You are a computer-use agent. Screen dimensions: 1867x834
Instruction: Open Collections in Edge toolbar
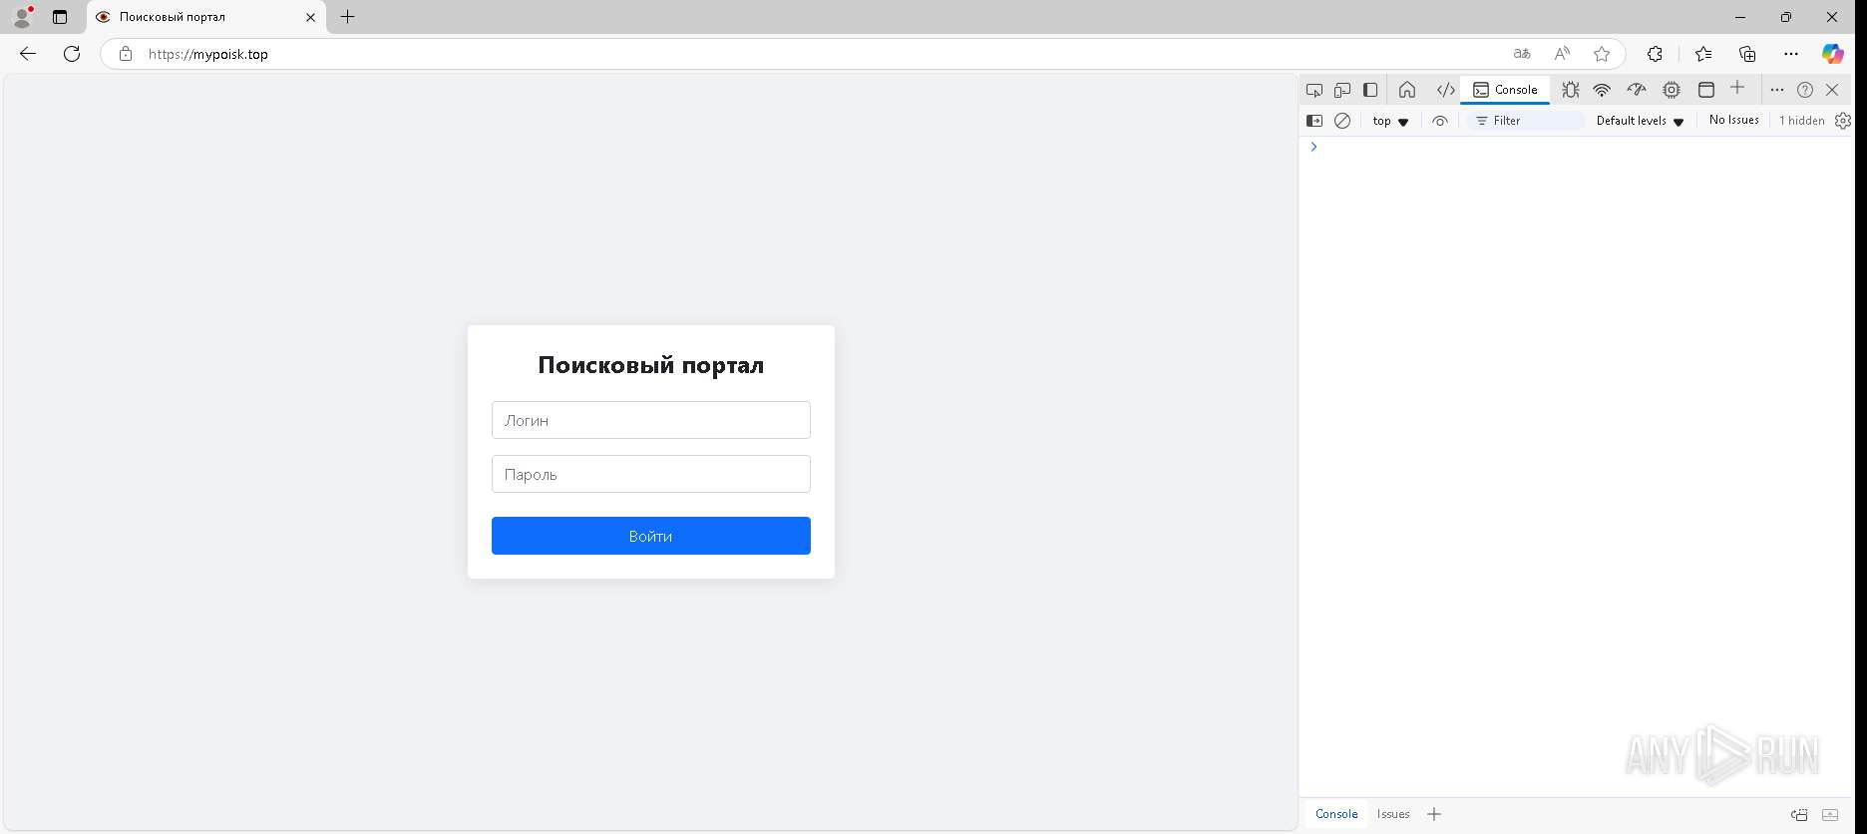(x=1747, y=54)
